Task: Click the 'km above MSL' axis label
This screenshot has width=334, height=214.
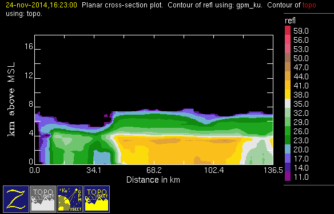Action: 11,99
